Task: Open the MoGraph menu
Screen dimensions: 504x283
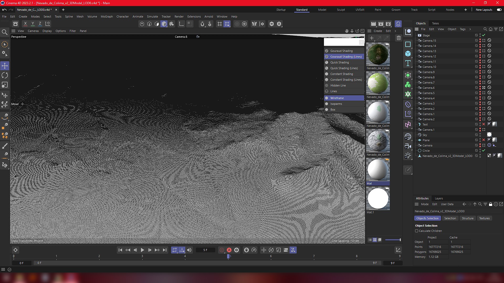Action: point(107,17)
